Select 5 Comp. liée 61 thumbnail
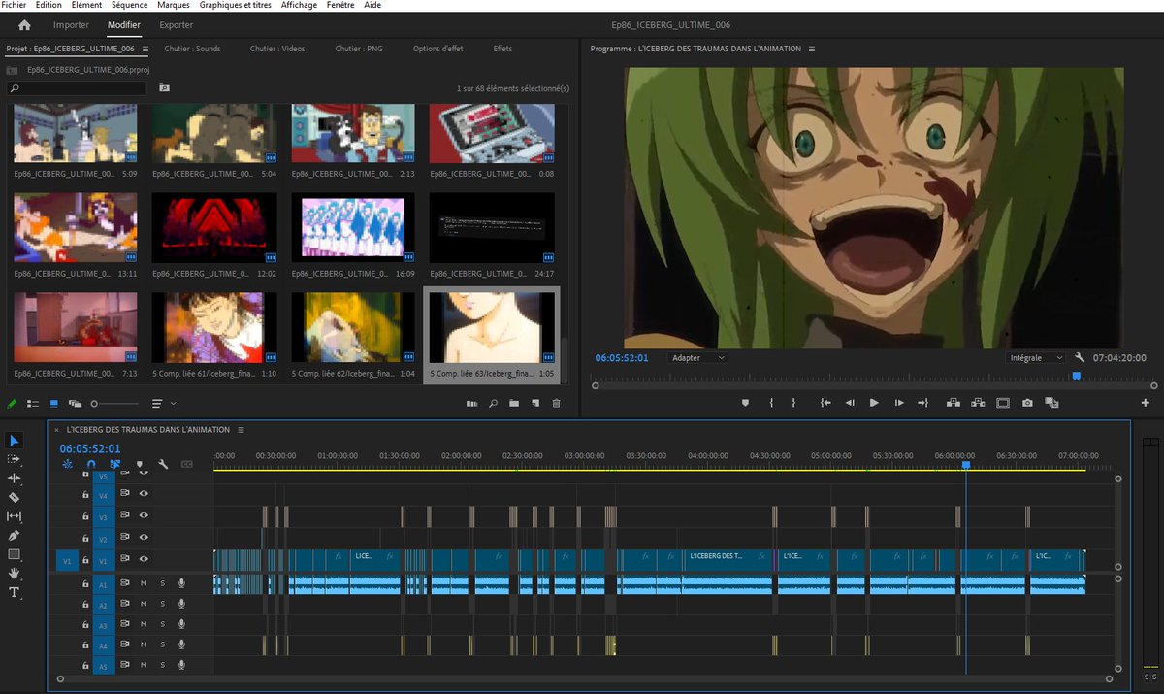The image size is (1164, 694). coord(214,327)
